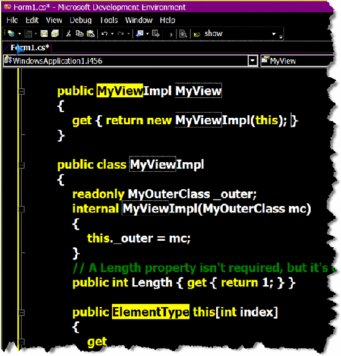The height and width of the screenshot is (356, 341).
Task: Open the Redo history dropdown arrow
Action: pyautogui.click(x=129, y=34)
